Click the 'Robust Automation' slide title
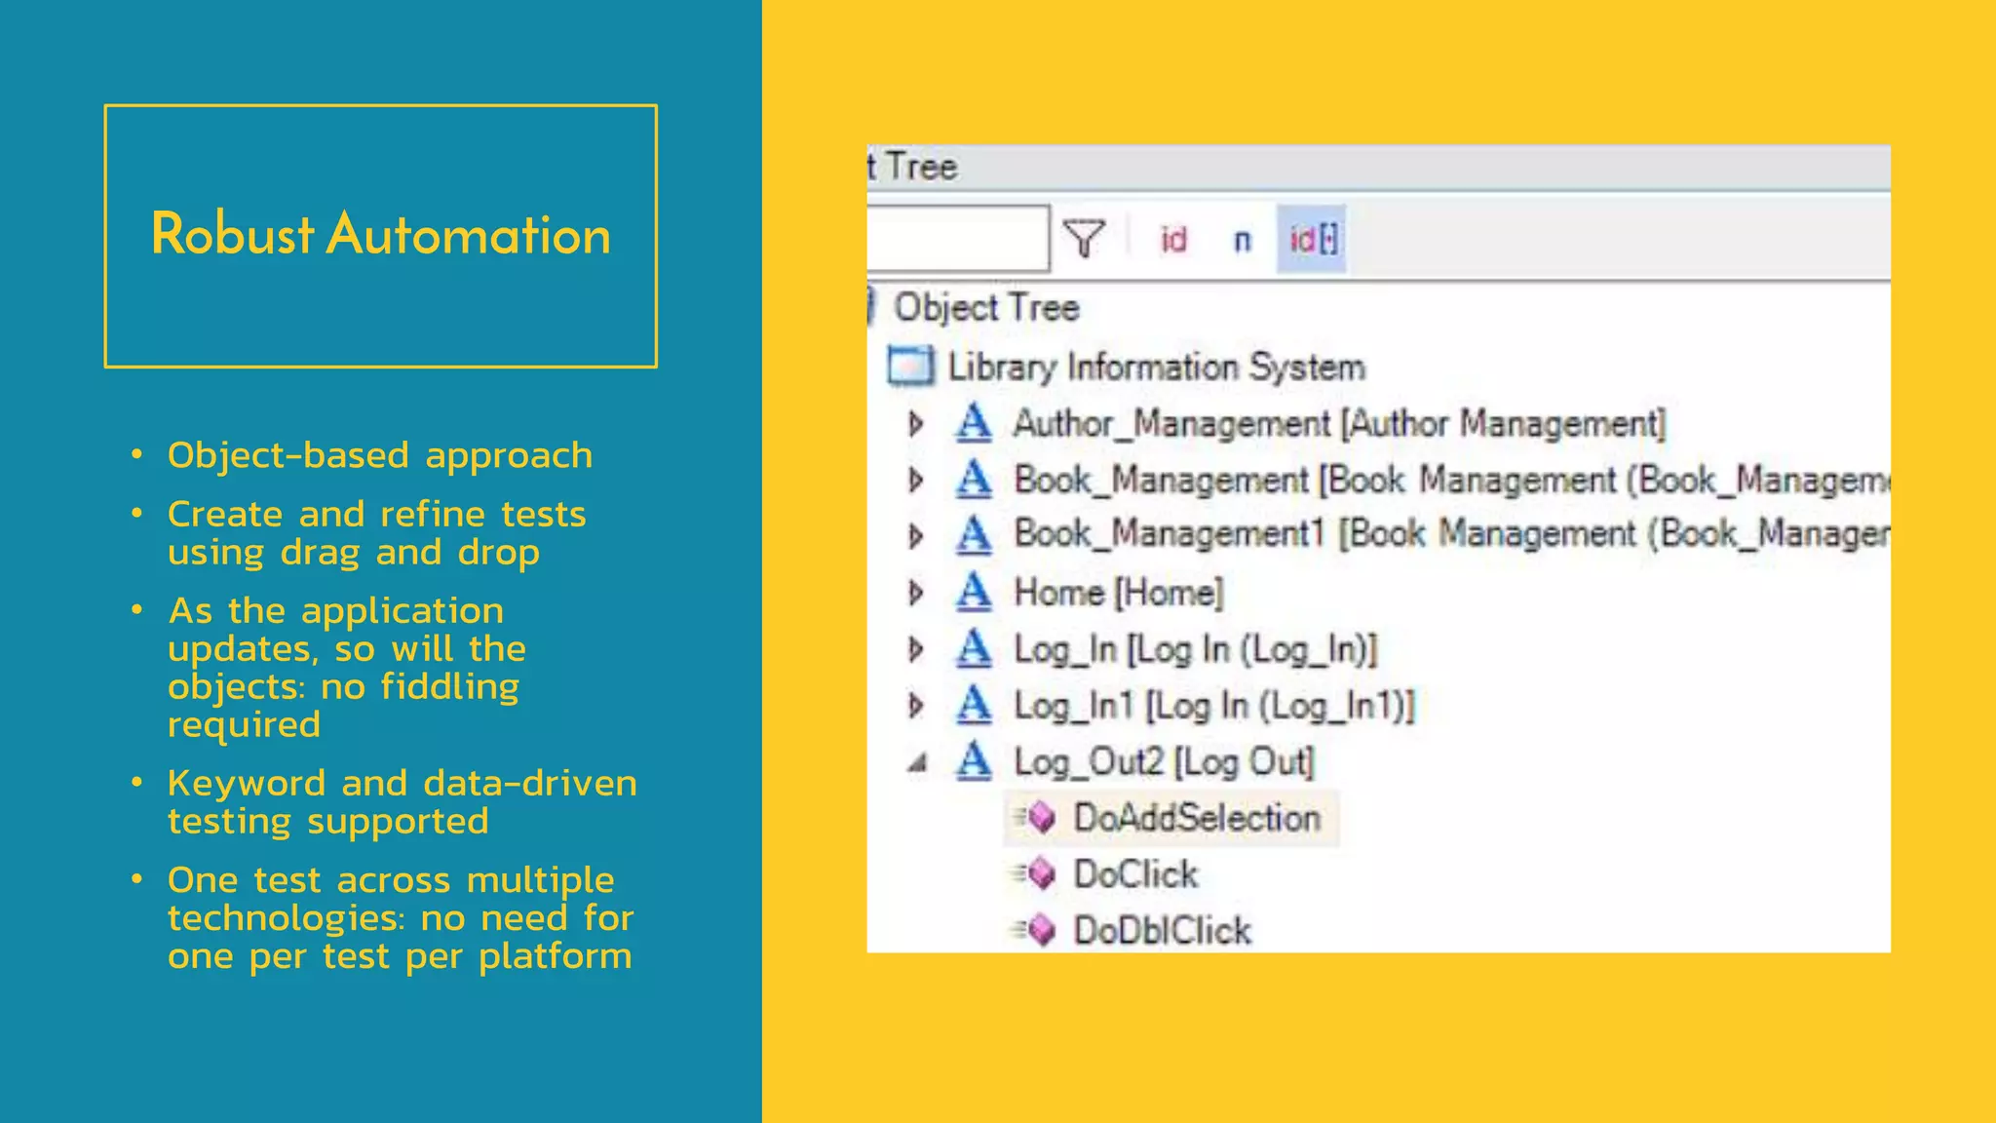 [380, 235]
